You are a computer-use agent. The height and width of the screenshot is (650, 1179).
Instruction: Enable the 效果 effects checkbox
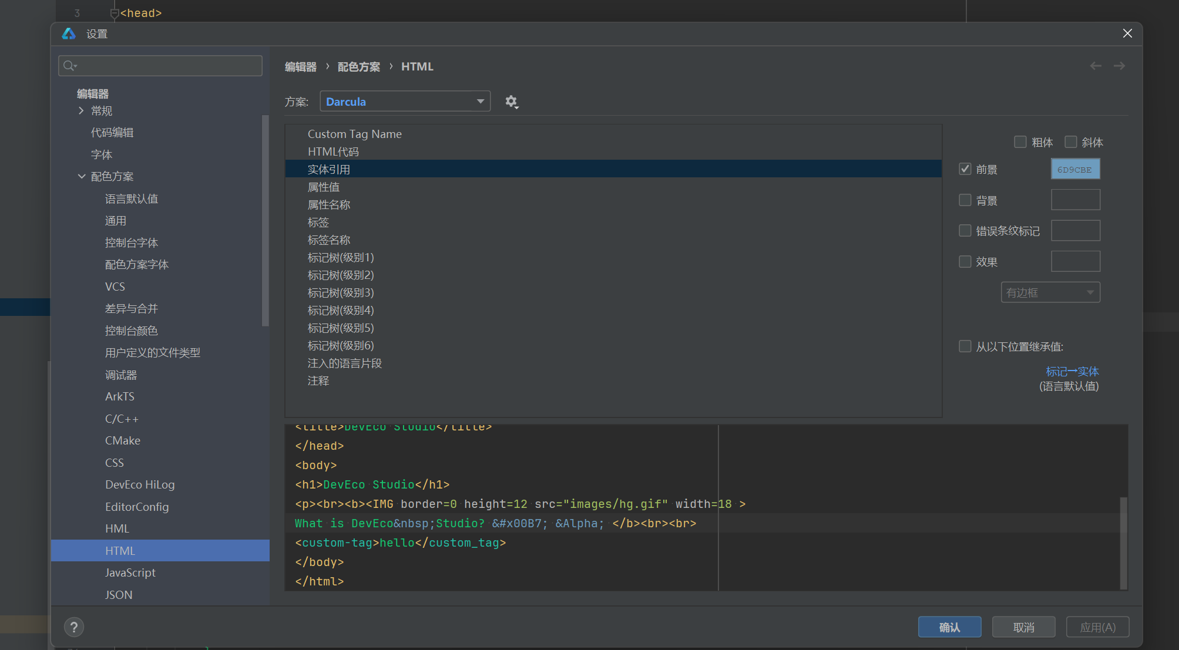(x=965, y=262)
